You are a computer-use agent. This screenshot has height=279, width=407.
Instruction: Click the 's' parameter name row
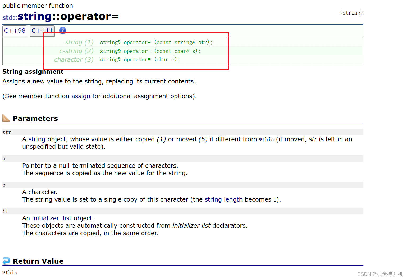tap(183, 159)
